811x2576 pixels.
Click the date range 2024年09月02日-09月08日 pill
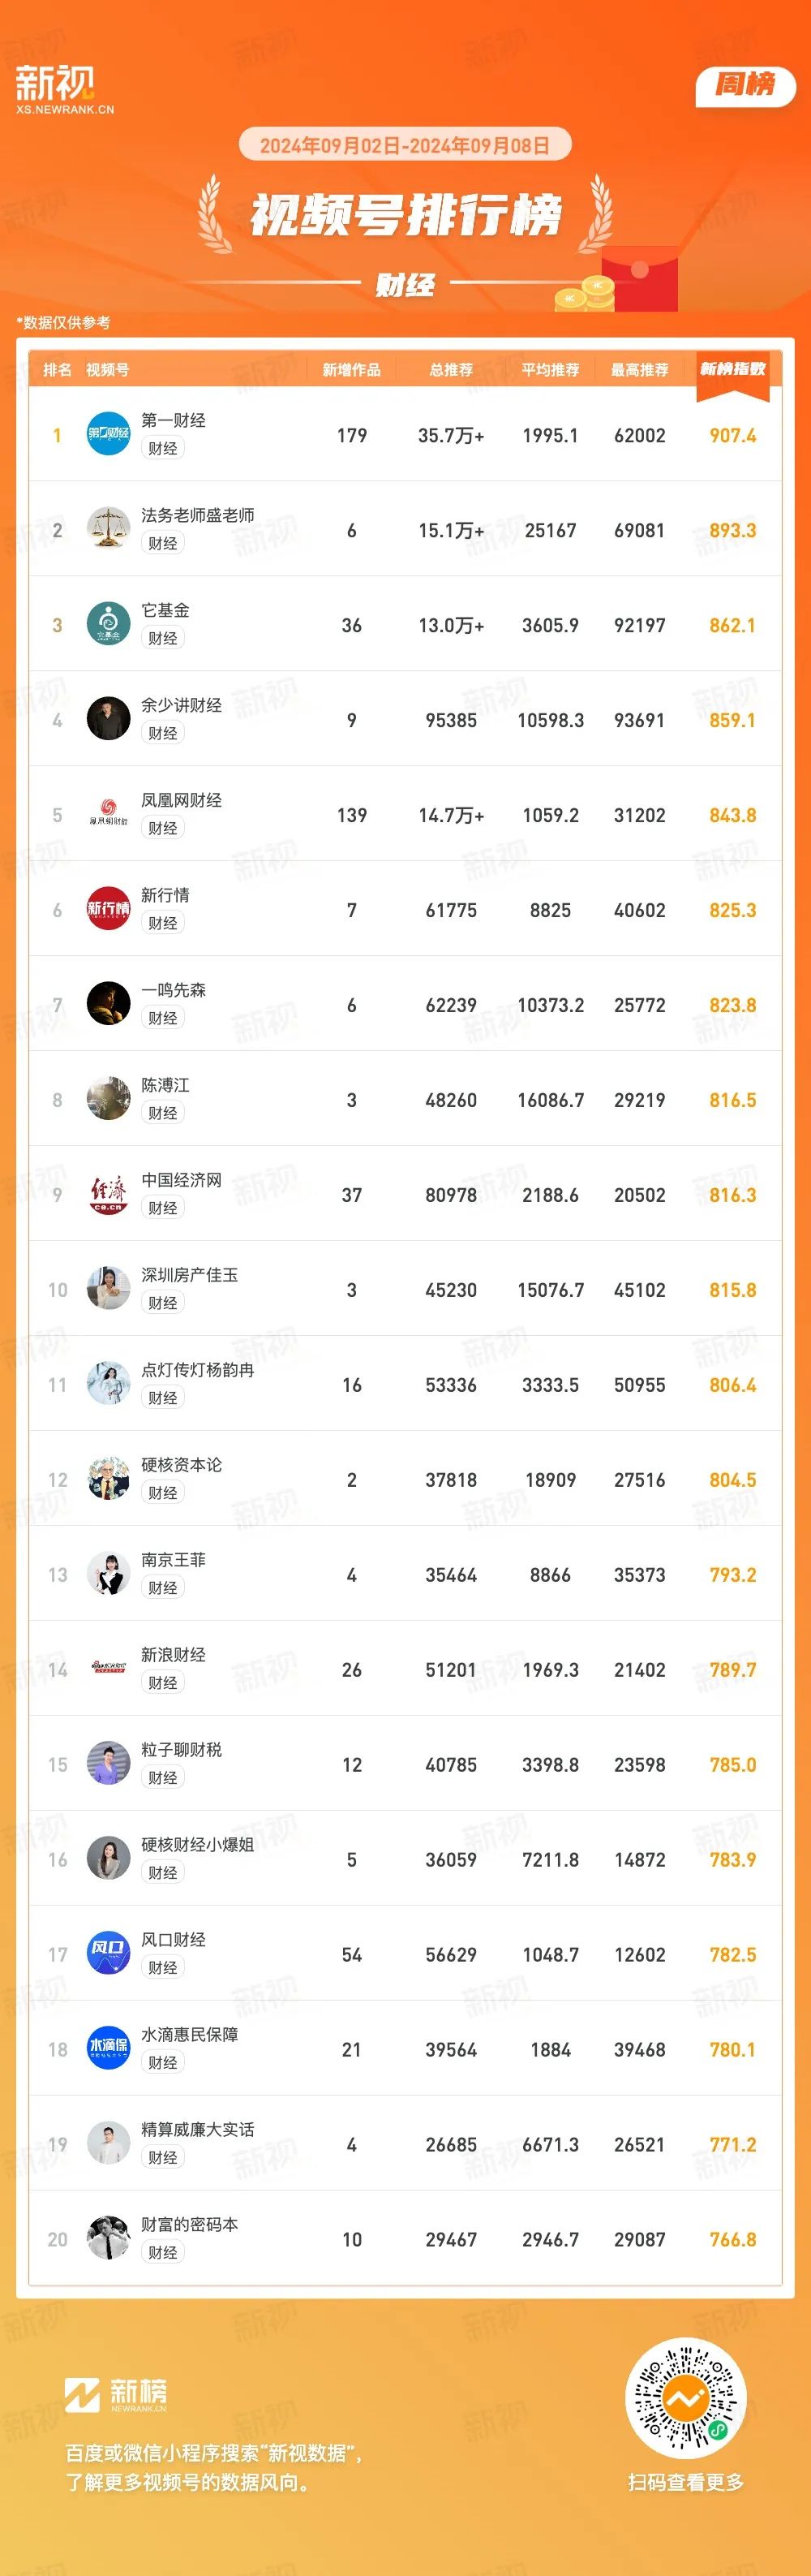coord(405,145)
